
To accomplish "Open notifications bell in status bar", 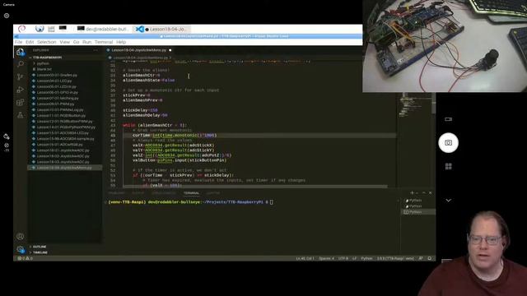I will (430, 258).
